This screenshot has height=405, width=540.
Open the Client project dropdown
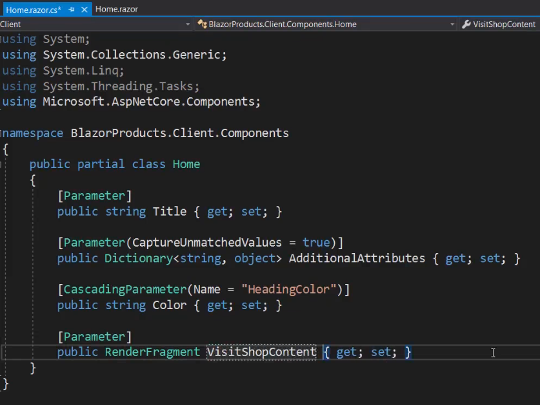coord(188,24)
